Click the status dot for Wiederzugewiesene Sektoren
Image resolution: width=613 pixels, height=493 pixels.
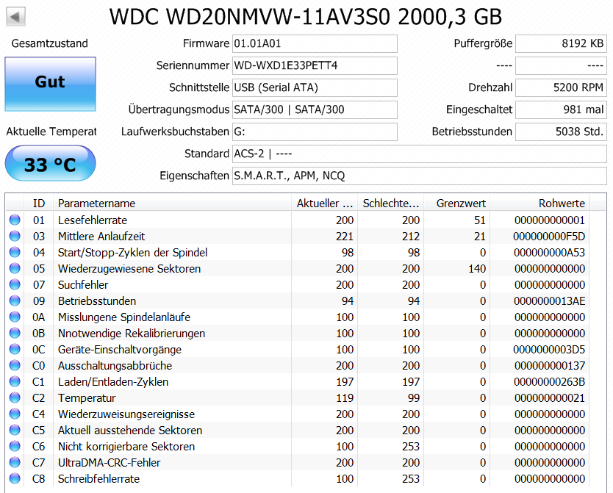(x=15, y=268)
